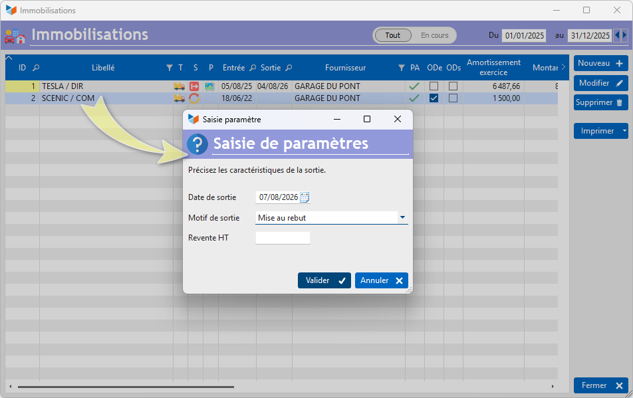The image size is (633, 398).
Task: Search by ID magnifier icon
Action: tap(36, 68)
